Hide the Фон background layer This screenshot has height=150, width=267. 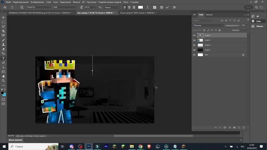tap(194, 55)
